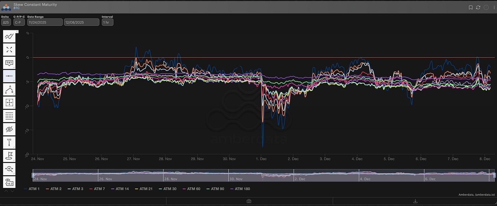Viewport: 497px width, 206px height.
Task: Open the Δ25 Delta selector
Action: click(x=6, y=22)
